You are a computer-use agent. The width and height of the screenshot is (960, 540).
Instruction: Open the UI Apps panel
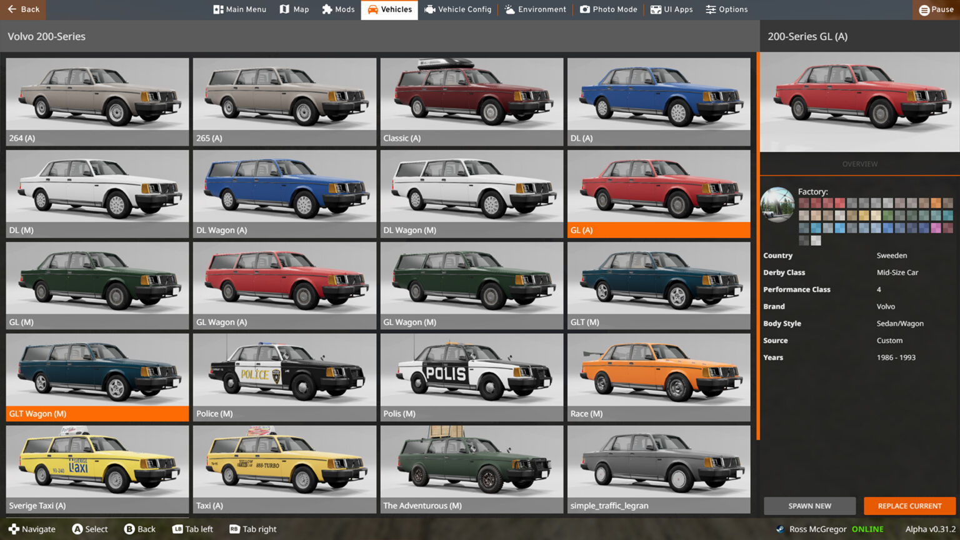[x=671, y=9]
